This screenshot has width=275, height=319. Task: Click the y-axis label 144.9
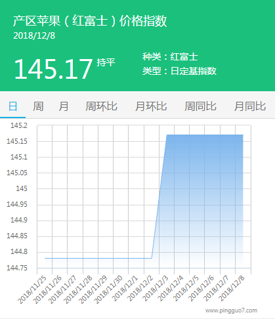(x=19, y=220)
